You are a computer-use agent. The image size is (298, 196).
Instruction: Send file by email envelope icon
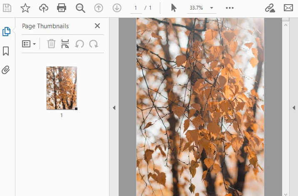pyautogui.click(x=288, y=8)
